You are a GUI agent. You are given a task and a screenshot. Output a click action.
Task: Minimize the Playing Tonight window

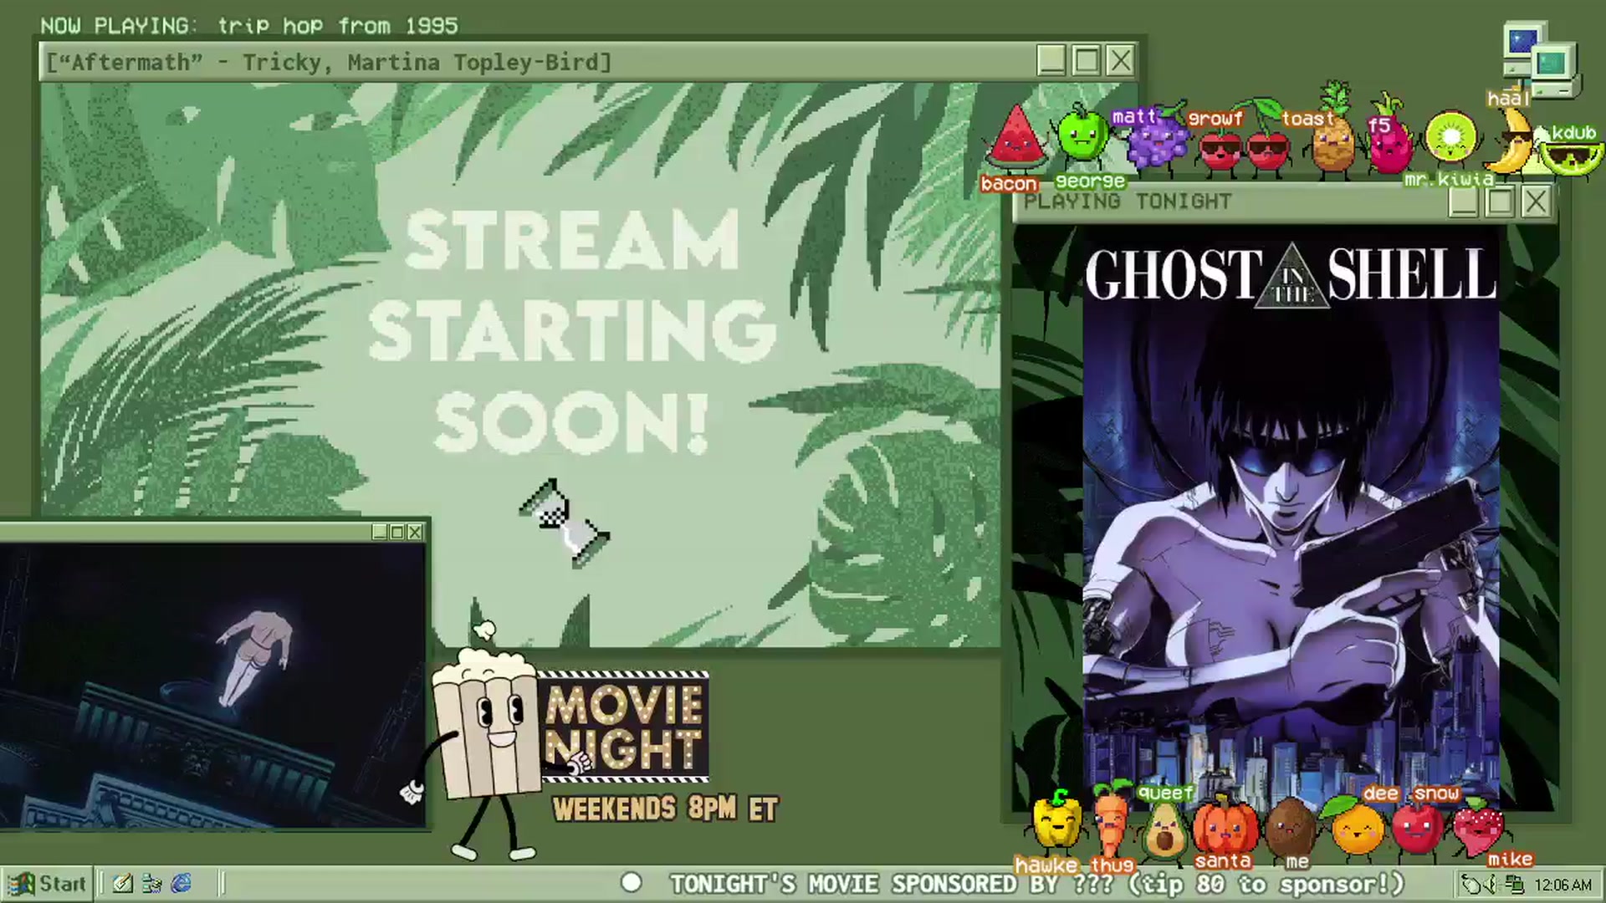click(1464, 202)
